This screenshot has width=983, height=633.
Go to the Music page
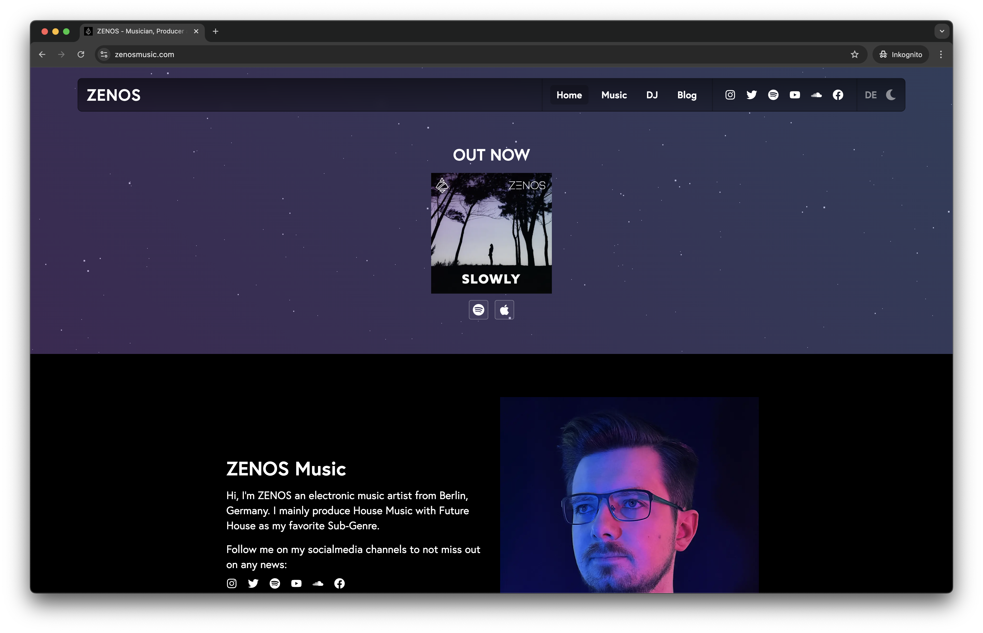tap(614, 95)
